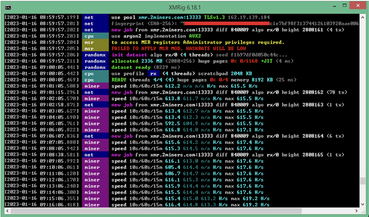Click the vertical scrollbar up arrow

pyautogui.click(x=362, y=17)
